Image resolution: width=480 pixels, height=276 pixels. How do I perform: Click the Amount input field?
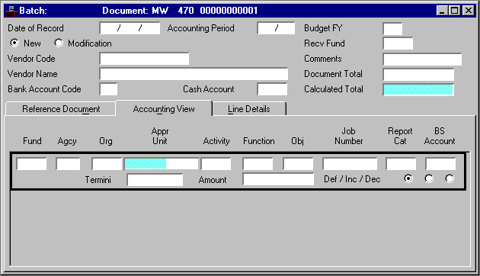click(278, 179)
